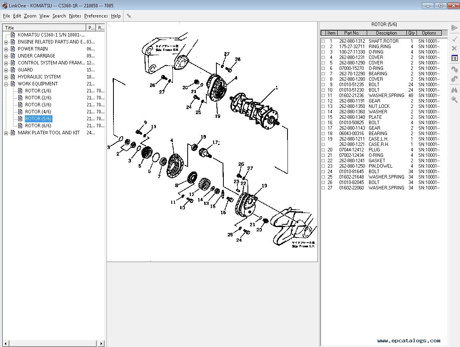
Task: Click the binoculars search icon
Action: click(x=454, y=90)
